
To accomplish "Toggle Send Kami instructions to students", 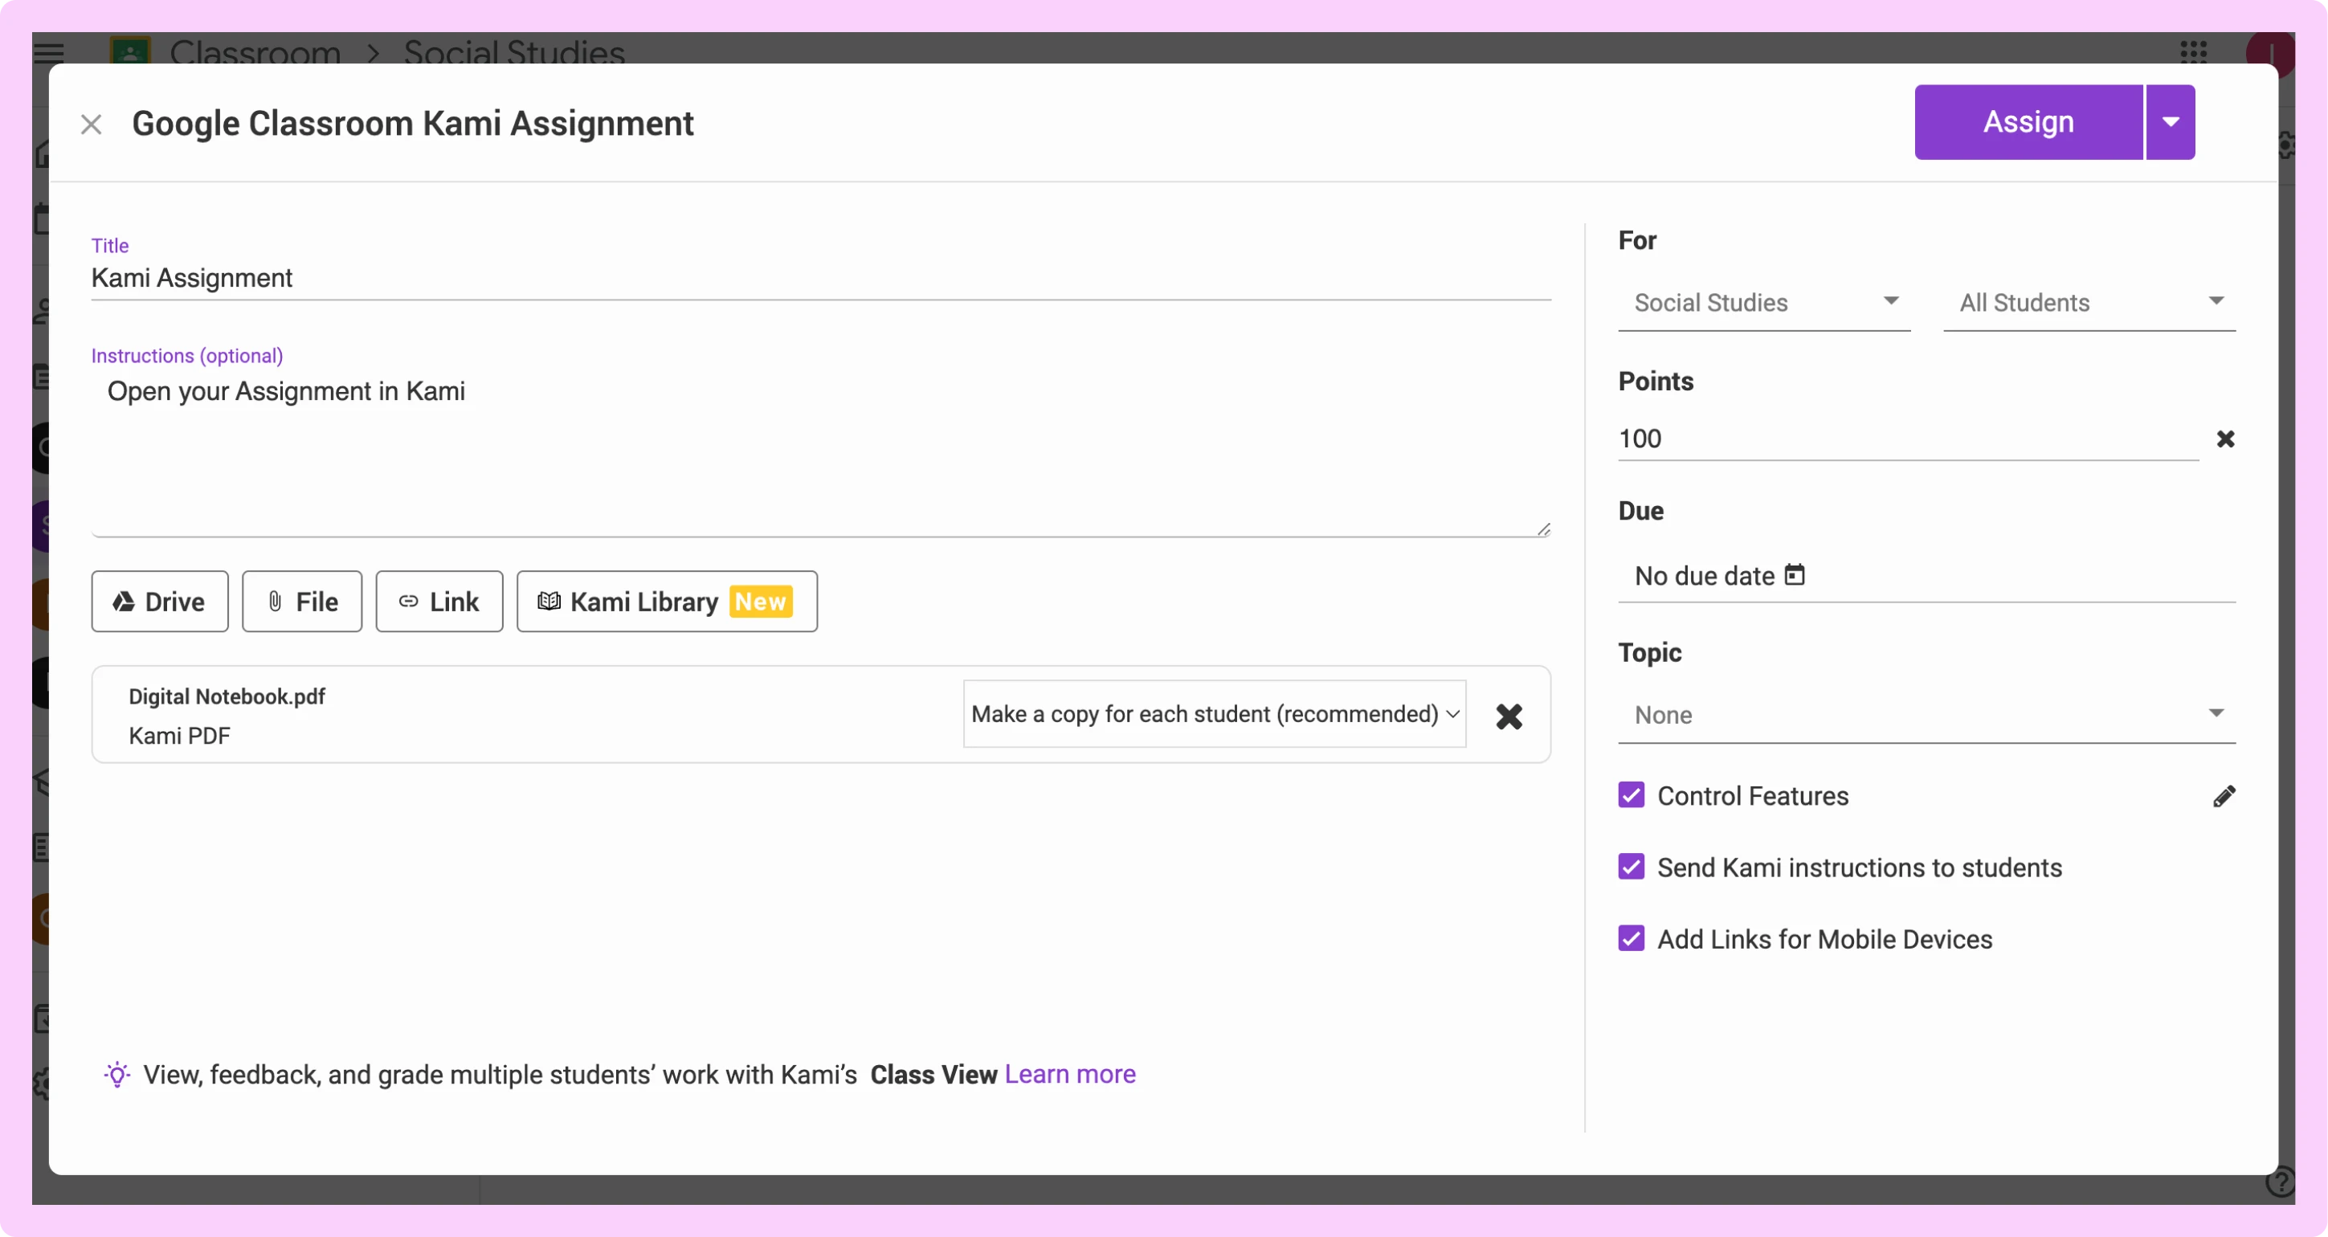I will click(1631, 868).
